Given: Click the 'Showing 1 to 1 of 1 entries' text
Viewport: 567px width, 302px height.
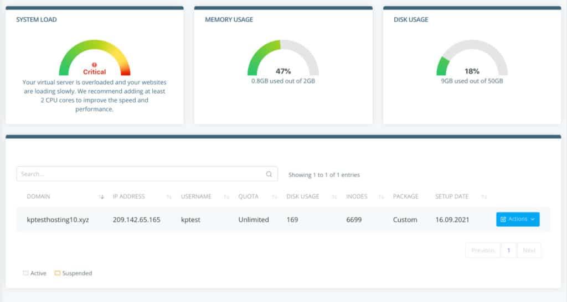Looking at the screenshot, I should pyautogui.click(x=324, y=175).
